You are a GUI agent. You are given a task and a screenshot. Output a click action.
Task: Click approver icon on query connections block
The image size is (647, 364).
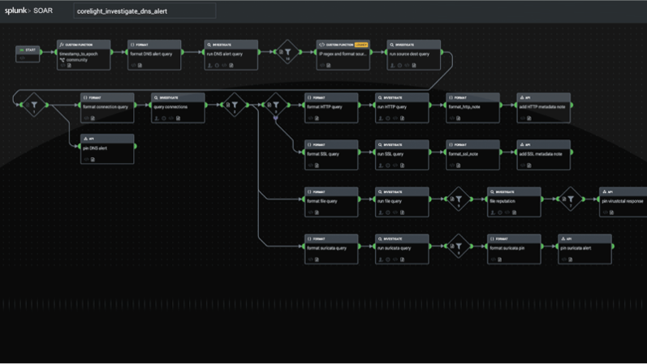click(x=157, y=118)
